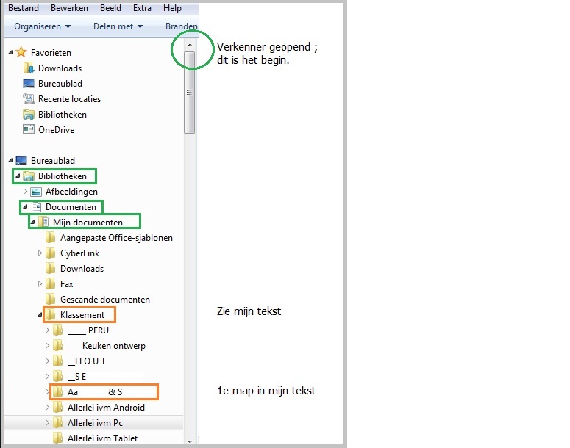Collapse the Mijn documenten node

click(x=32, y=222)
